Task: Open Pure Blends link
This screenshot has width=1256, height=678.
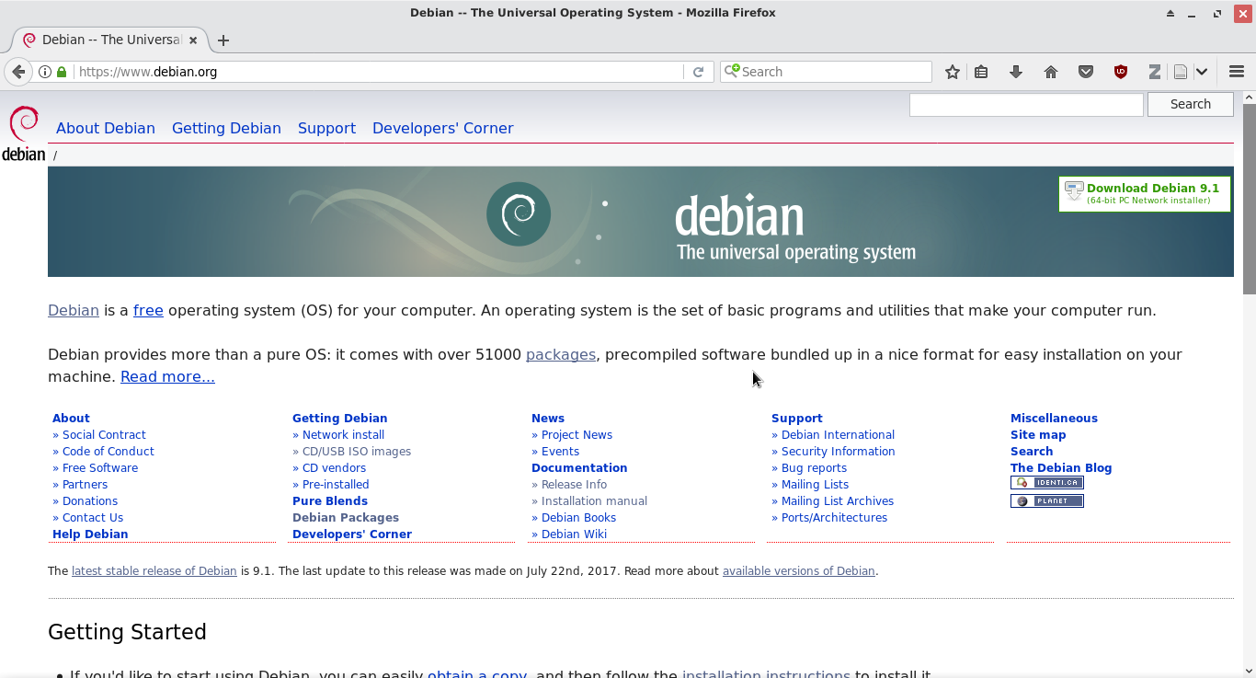Action: 330,501
